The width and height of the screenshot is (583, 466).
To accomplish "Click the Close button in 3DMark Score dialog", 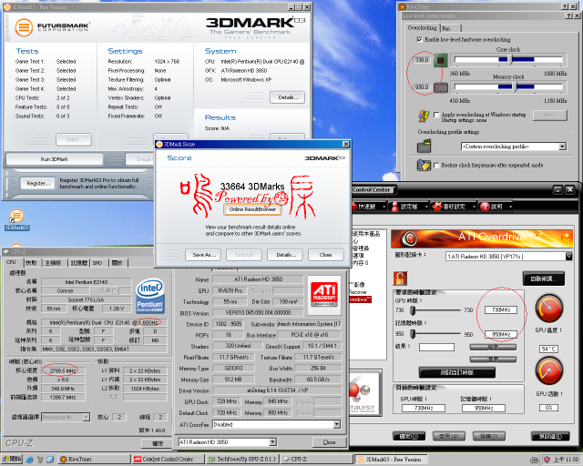I will [326, 255].
